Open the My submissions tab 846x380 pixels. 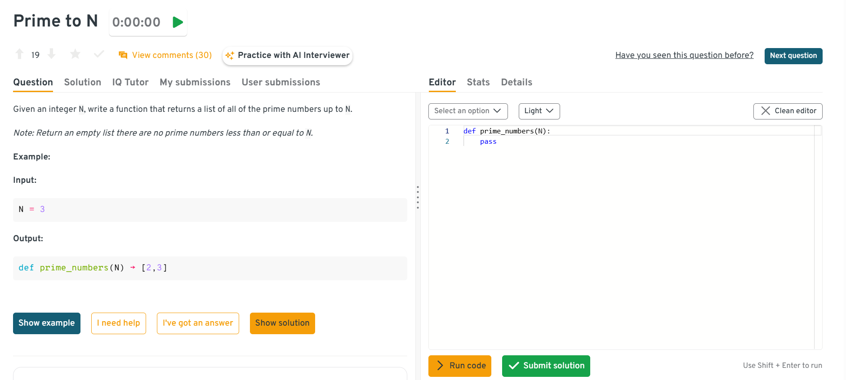(x=195, y=82)
